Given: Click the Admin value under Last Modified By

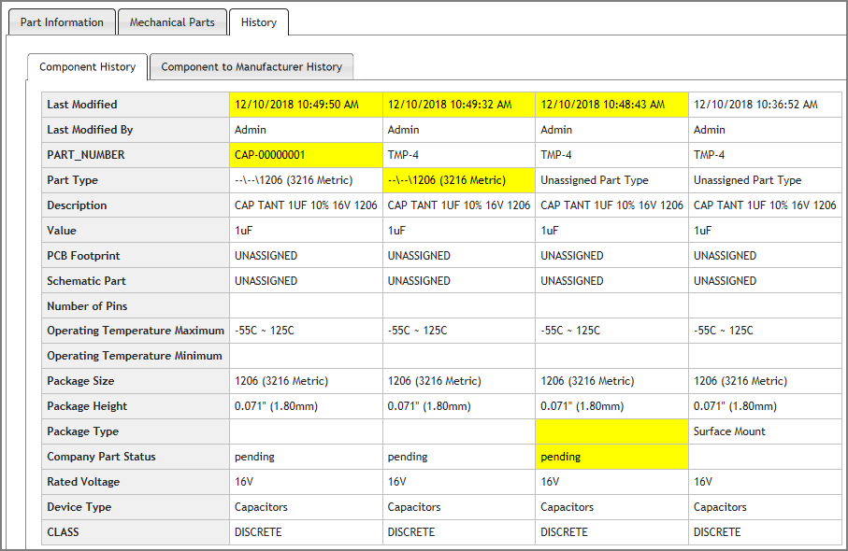Looking at the screenshot, I should pos(250,129).
